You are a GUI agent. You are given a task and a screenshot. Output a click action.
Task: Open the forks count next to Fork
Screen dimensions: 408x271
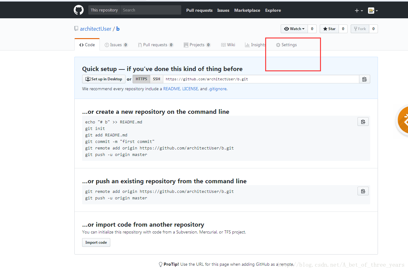[x=373, y=29]
